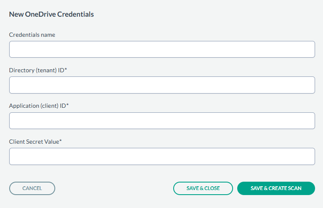This screenshot has width=323, height=208.
Task: Click the "Credentials name" label text
Action: click(32, 35)
